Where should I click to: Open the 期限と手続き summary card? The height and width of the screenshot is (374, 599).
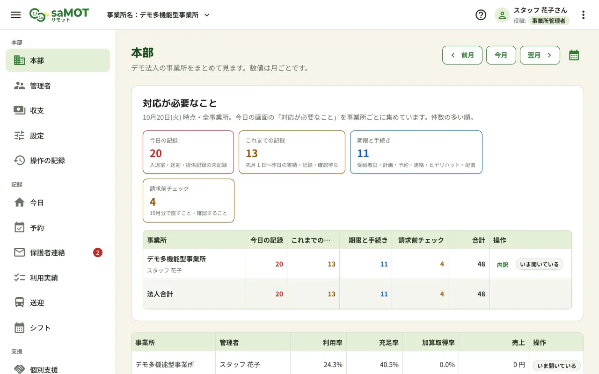416,152
